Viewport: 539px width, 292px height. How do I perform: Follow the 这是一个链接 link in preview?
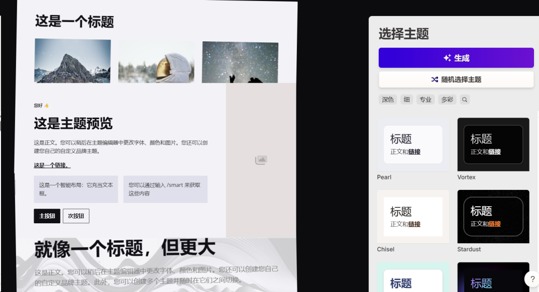click(x=52, y=165)
